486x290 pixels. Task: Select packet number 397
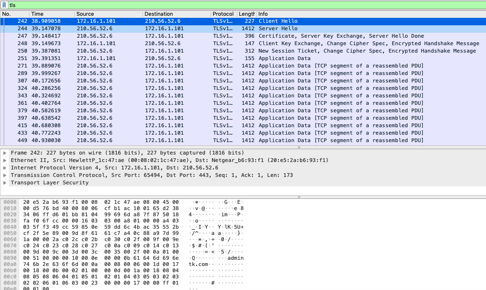pyautogui.click(x=243, y=118)
